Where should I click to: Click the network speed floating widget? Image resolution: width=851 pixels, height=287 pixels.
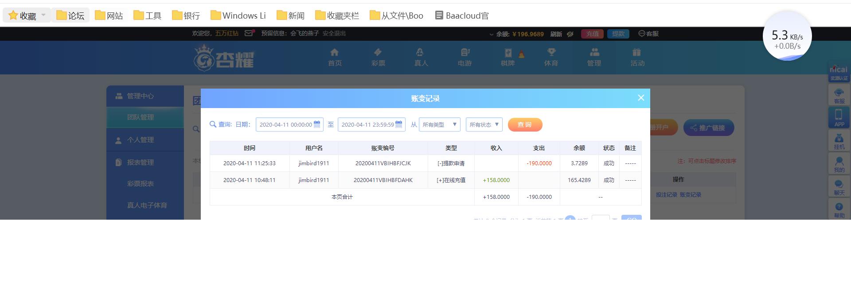pos(787,36)
